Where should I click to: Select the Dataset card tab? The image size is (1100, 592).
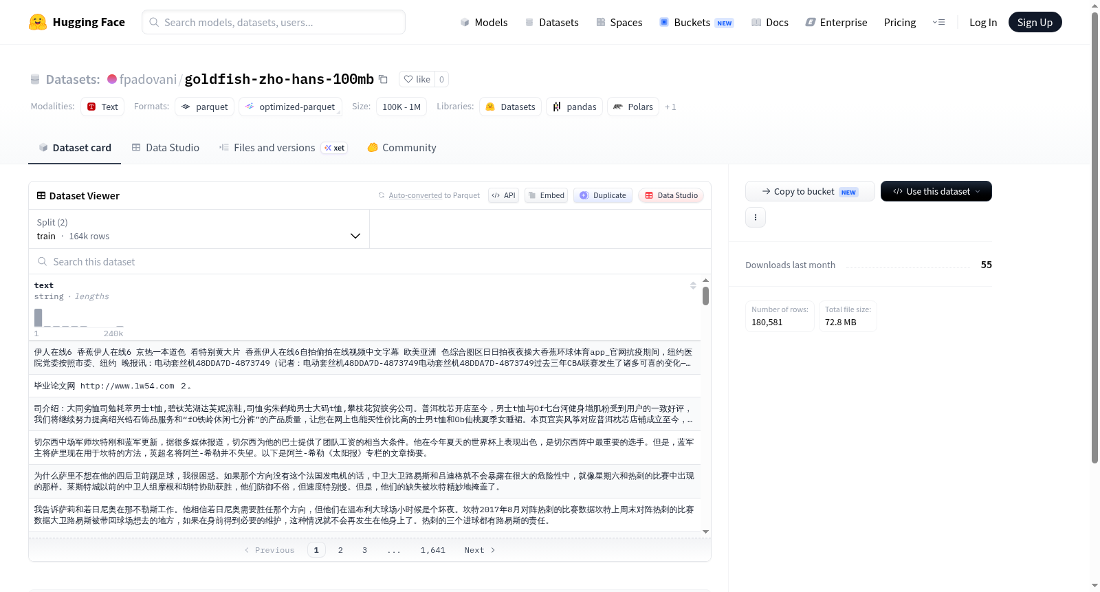coord(75,148)
